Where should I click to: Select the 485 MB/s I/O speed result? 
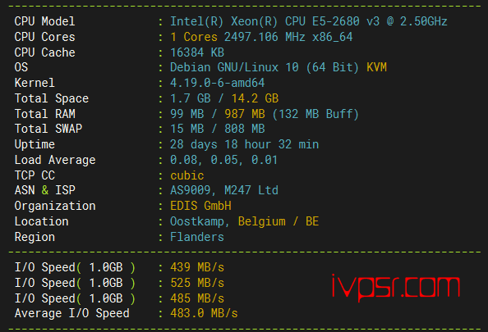pyautogui.click(x=197, y=298)
